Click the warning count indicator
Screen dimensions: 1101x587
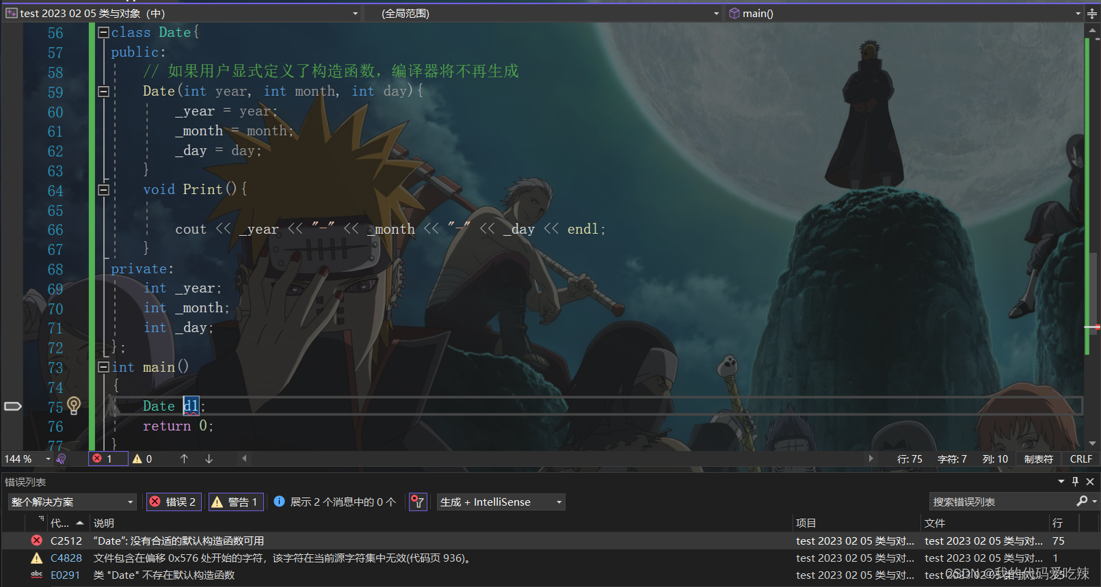(142, 459)
